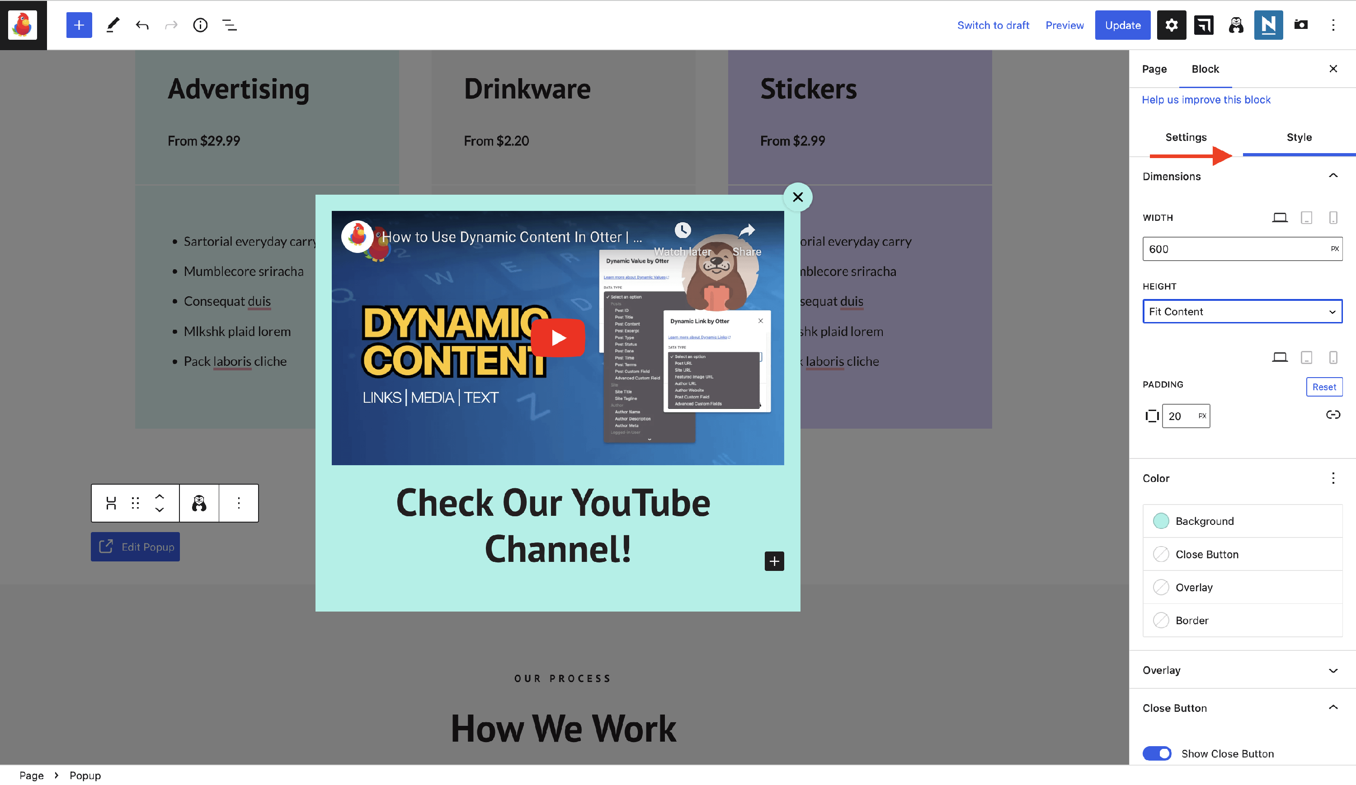Open the Help us improve this block link
Viewport: 1356px width, 785px height.
click(x=1206, y=99)
